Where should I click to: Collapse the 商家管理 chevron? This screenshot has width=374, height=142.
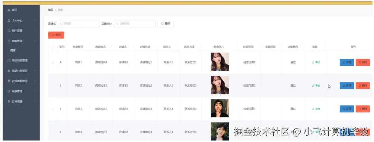point(35,41)
